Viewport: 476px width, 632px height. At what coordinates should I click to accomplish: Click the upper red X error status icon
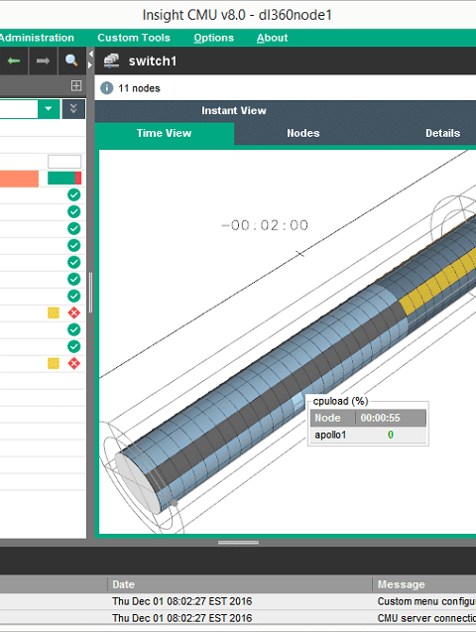73,313
